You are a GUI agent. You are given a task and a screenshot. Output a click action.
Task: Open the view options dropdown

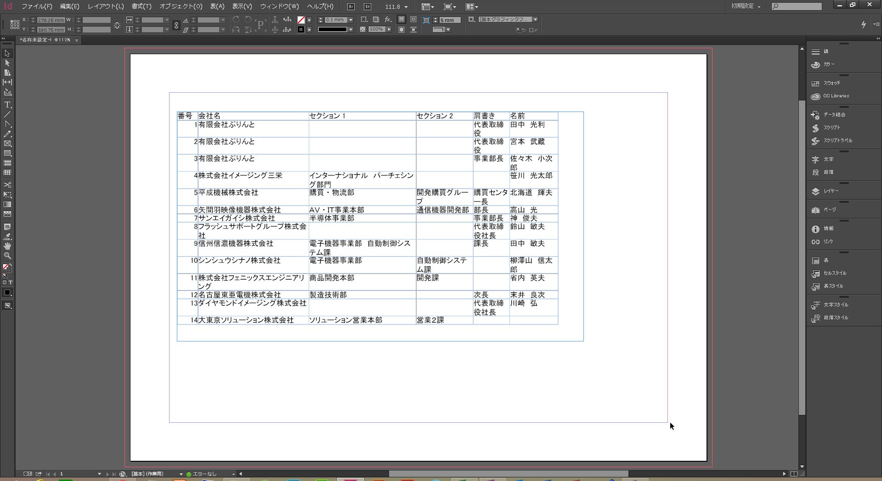428,6
